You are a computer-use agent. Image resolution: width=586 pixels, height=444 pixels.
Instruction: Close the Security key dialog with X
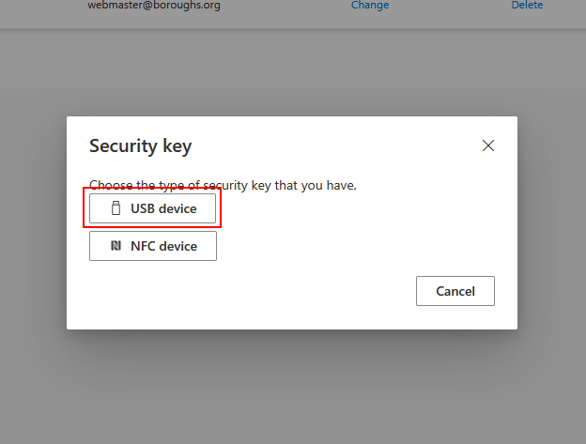click(487, 145)
